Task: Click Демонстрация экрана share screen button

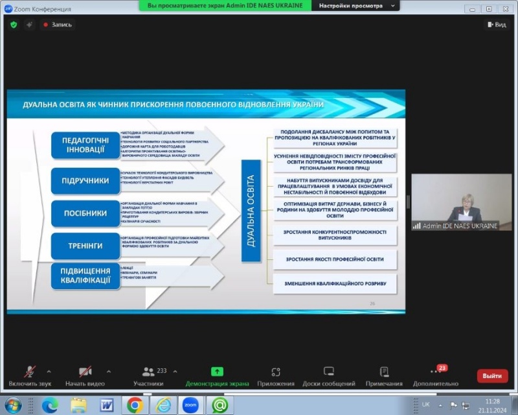Action: click(x=217, y=375)
